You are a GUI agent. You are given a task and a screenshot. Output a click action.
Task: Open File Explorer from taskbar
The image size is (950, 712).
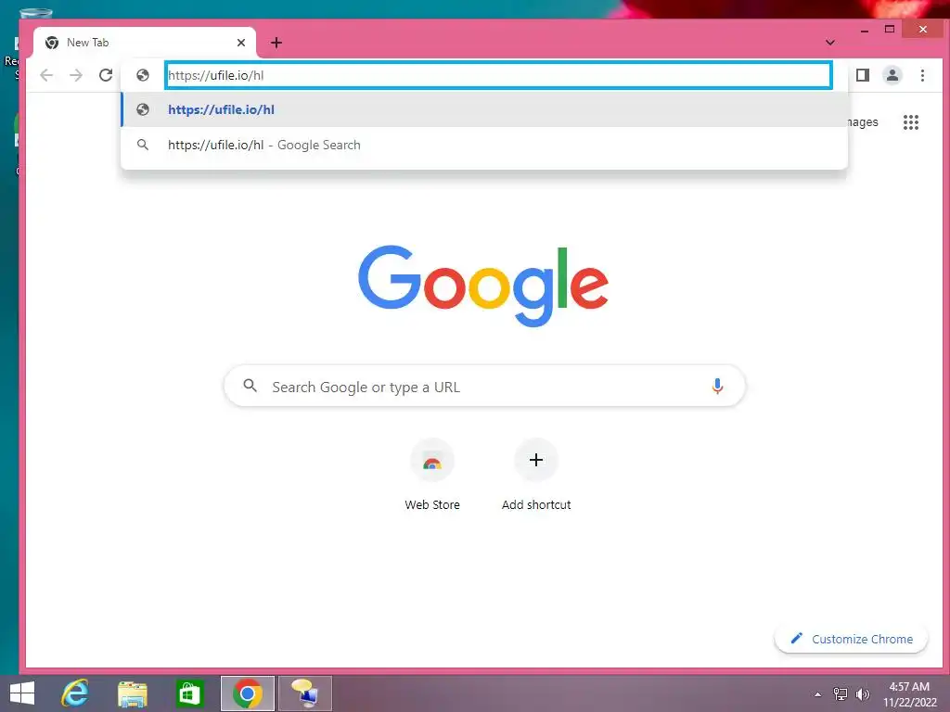click(x=132, y=693)
